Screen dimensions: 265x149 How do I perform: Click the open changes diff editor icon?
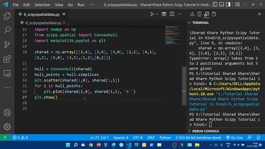click(x=164, y=14)
